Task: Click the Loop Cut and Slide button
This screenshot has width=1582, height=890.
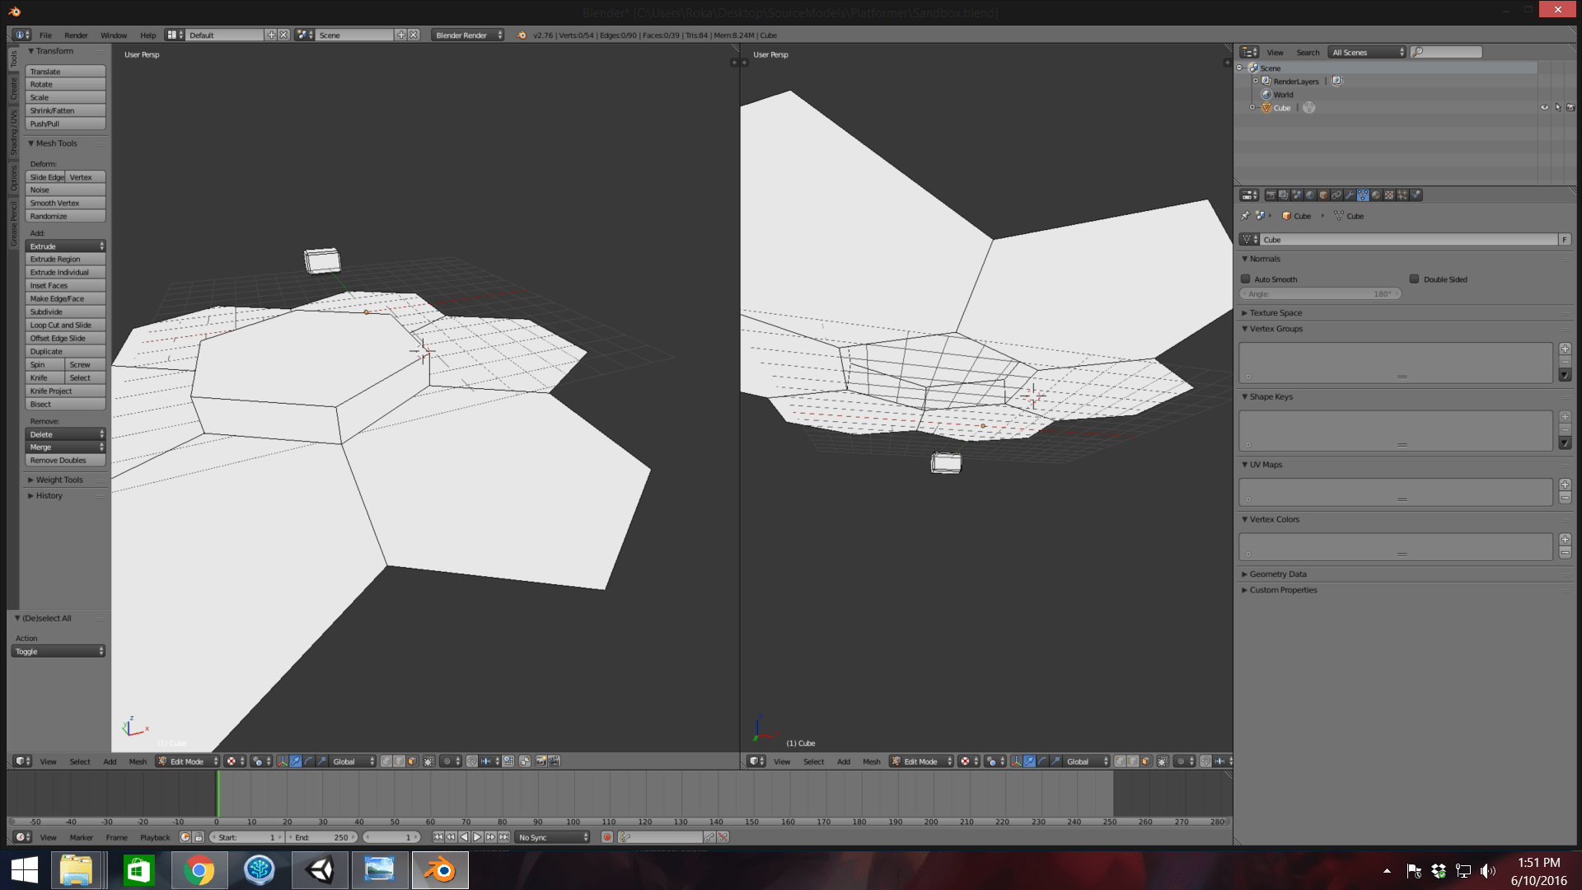Action: (65, 325)
